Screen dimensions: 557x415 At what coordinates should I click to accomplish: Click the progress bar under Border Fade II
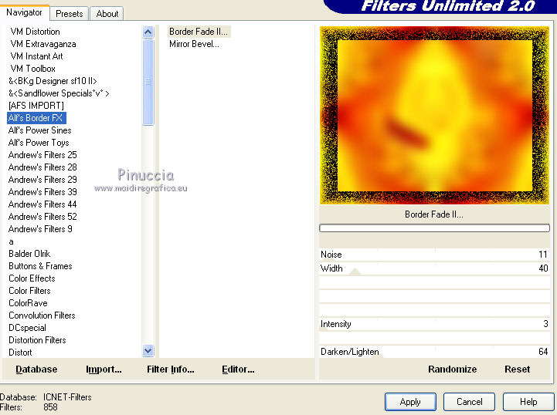pos(434,228)
